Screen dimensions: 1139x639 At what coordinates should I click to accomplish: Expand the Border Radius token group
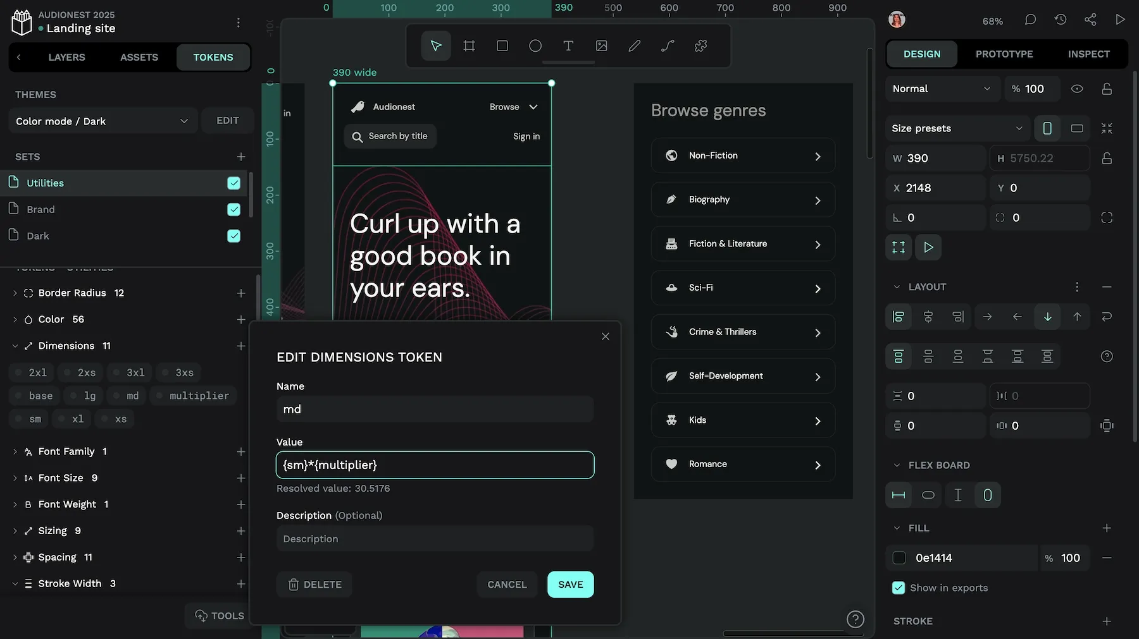click(15, 293)
